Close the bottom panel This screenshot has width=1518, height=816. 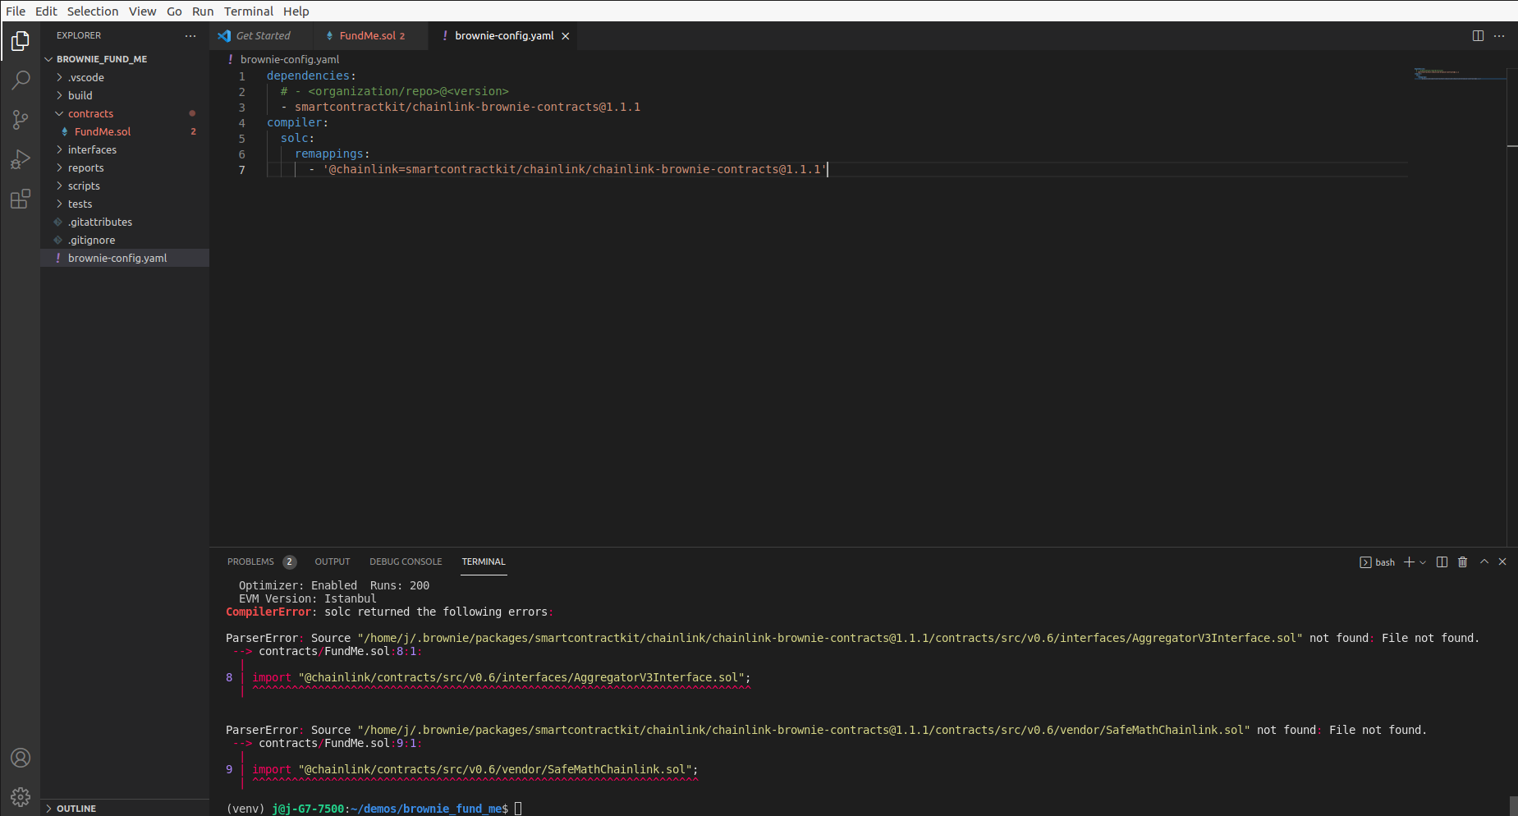tap(1502, 562)
